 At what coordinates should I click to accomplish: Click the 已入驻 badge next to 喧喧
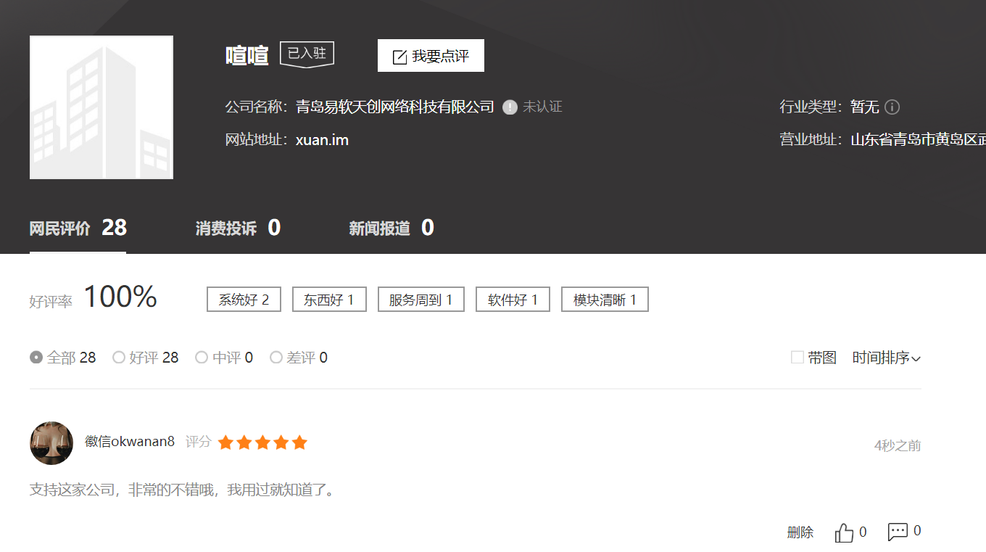pos(307,54)
